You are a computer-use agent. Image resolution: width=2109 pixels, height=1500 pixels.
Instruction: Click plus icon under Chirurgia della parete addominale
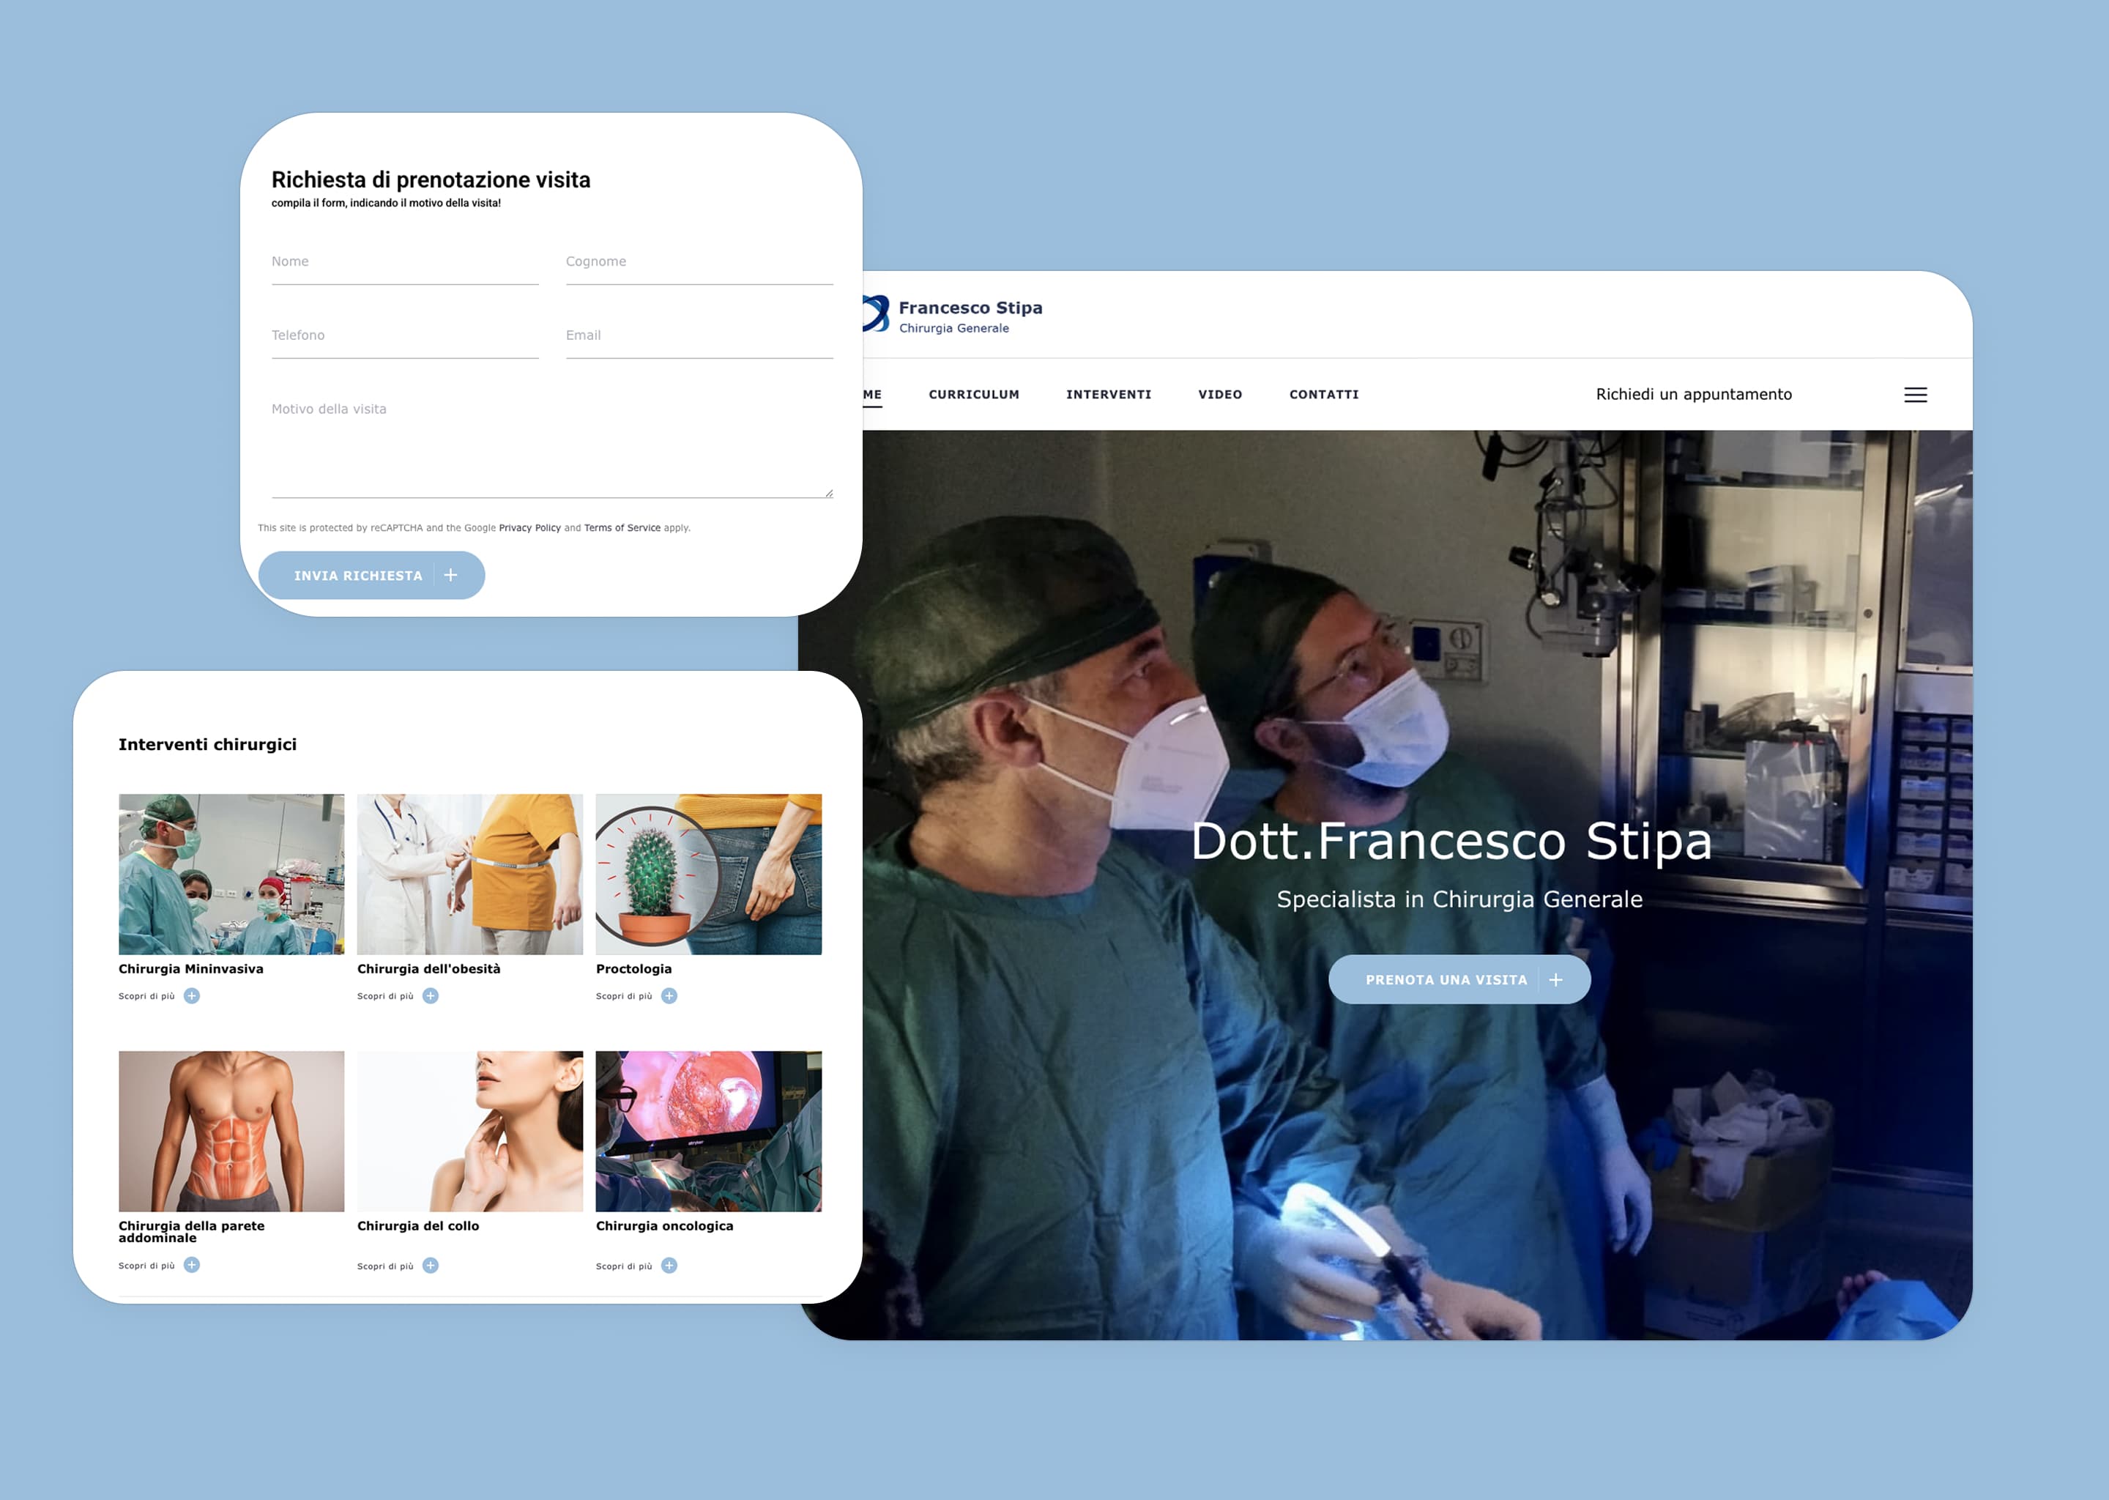point(191,1264)
